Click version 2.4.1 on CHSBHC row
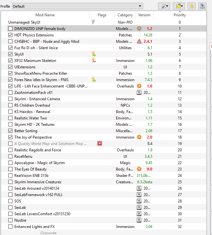212x235 pixels. coord(148,41)
